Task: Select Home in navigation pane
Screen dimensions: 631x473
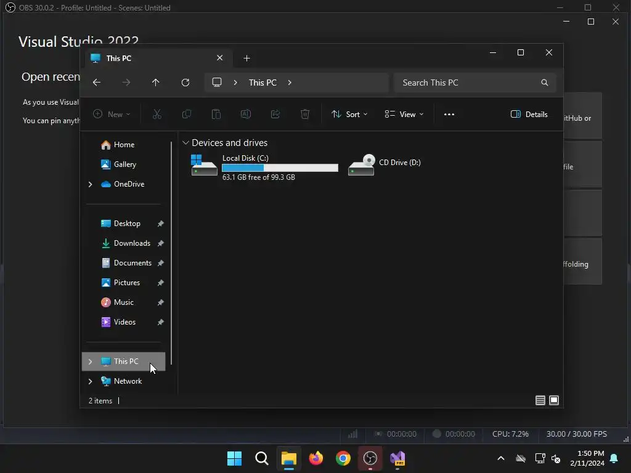Action: click(123, 145)
